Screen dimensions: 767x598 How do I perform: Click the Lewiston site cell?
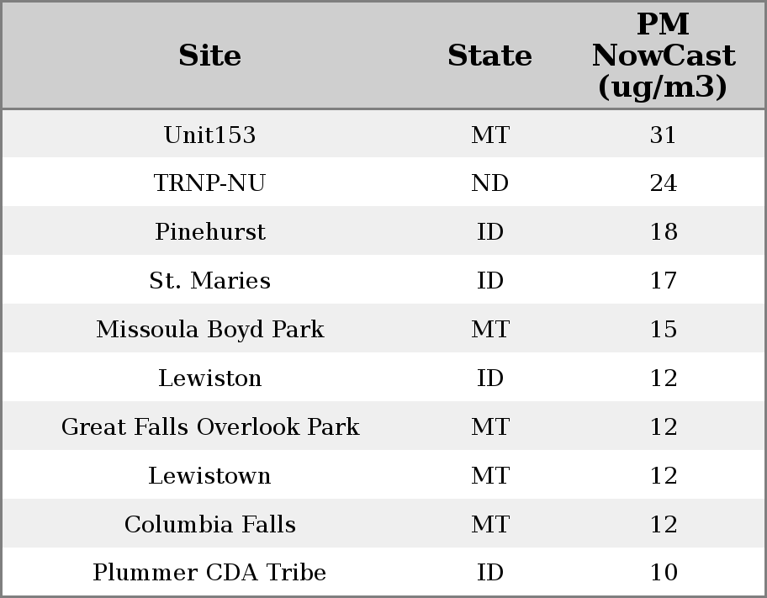(x=209, y=378)
